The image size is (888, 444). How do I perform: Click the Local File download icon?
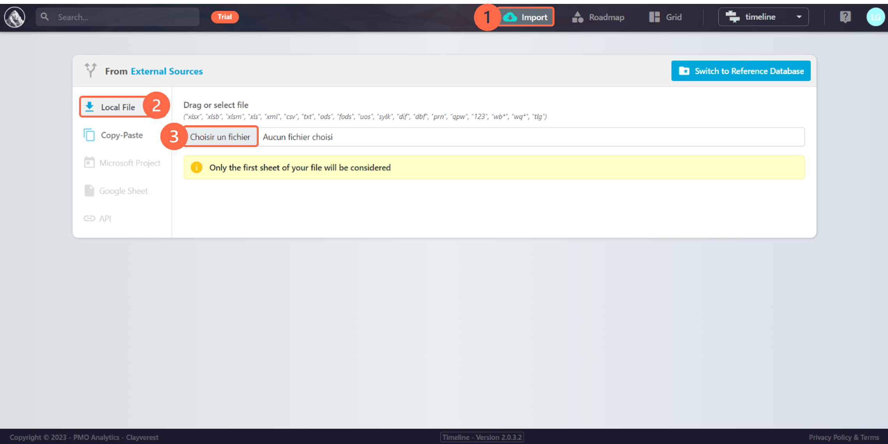[90, 107]
